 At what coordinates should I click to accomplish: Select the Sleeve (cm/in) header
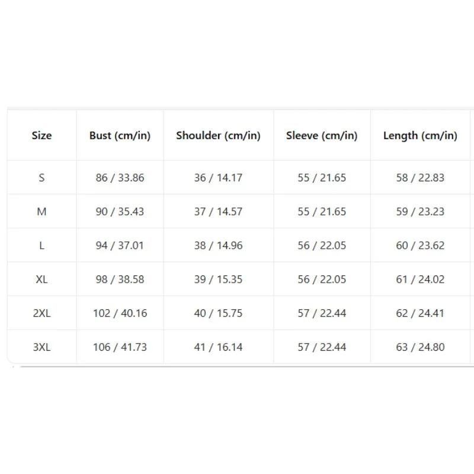click(x=322, y=136)
